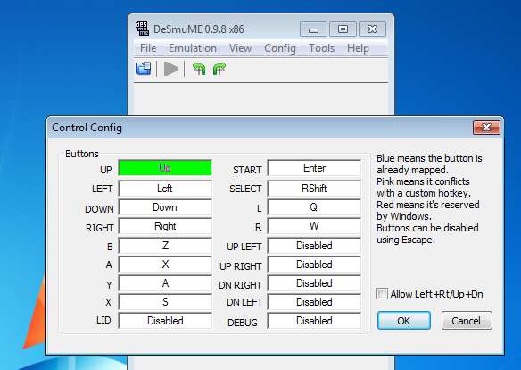Viewport: 521px width, 370px height.
Task: Close the Control Config dialog
Action: [x=486, y=128]
